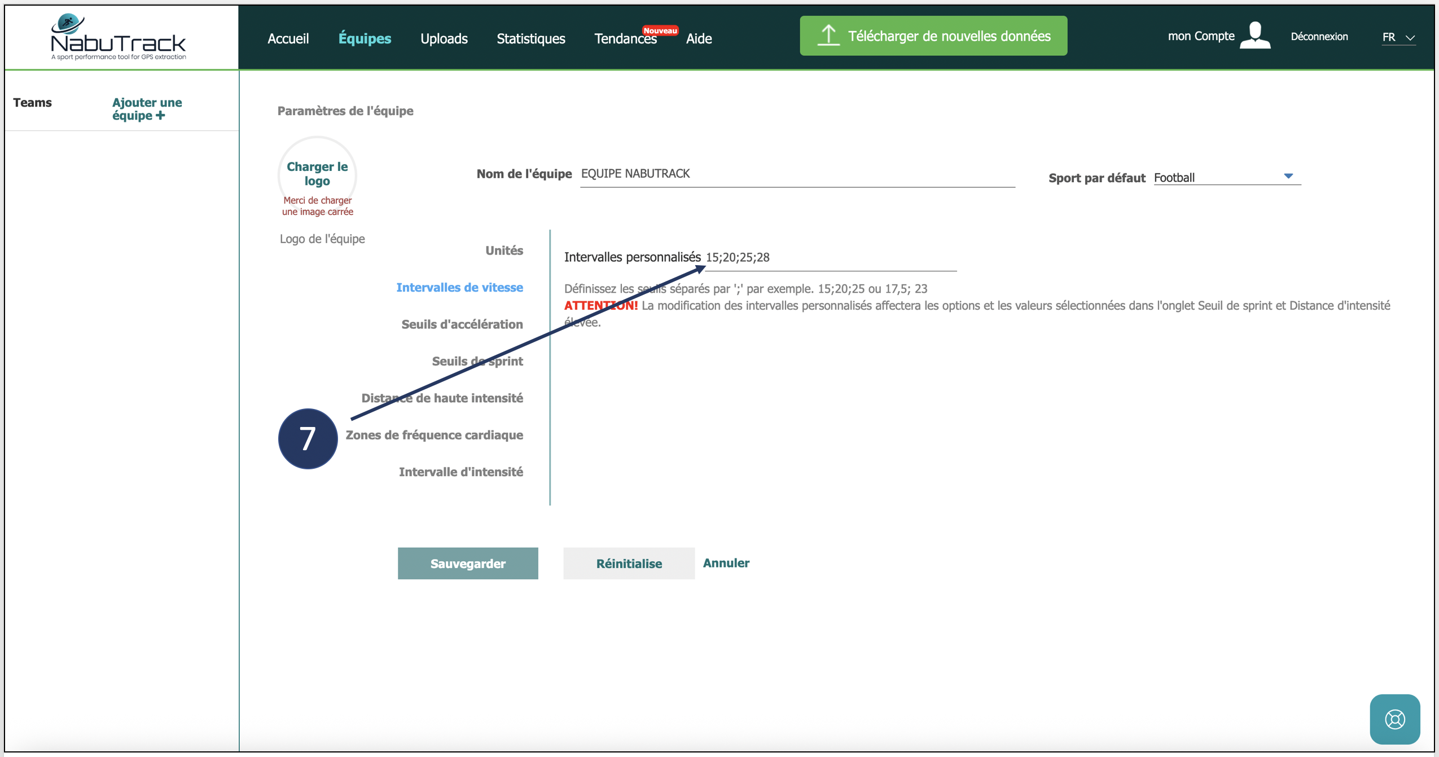The image size is (1439, 757).
Task: Click the Logo de l'équipe label
Action: (x=322, y=239)
